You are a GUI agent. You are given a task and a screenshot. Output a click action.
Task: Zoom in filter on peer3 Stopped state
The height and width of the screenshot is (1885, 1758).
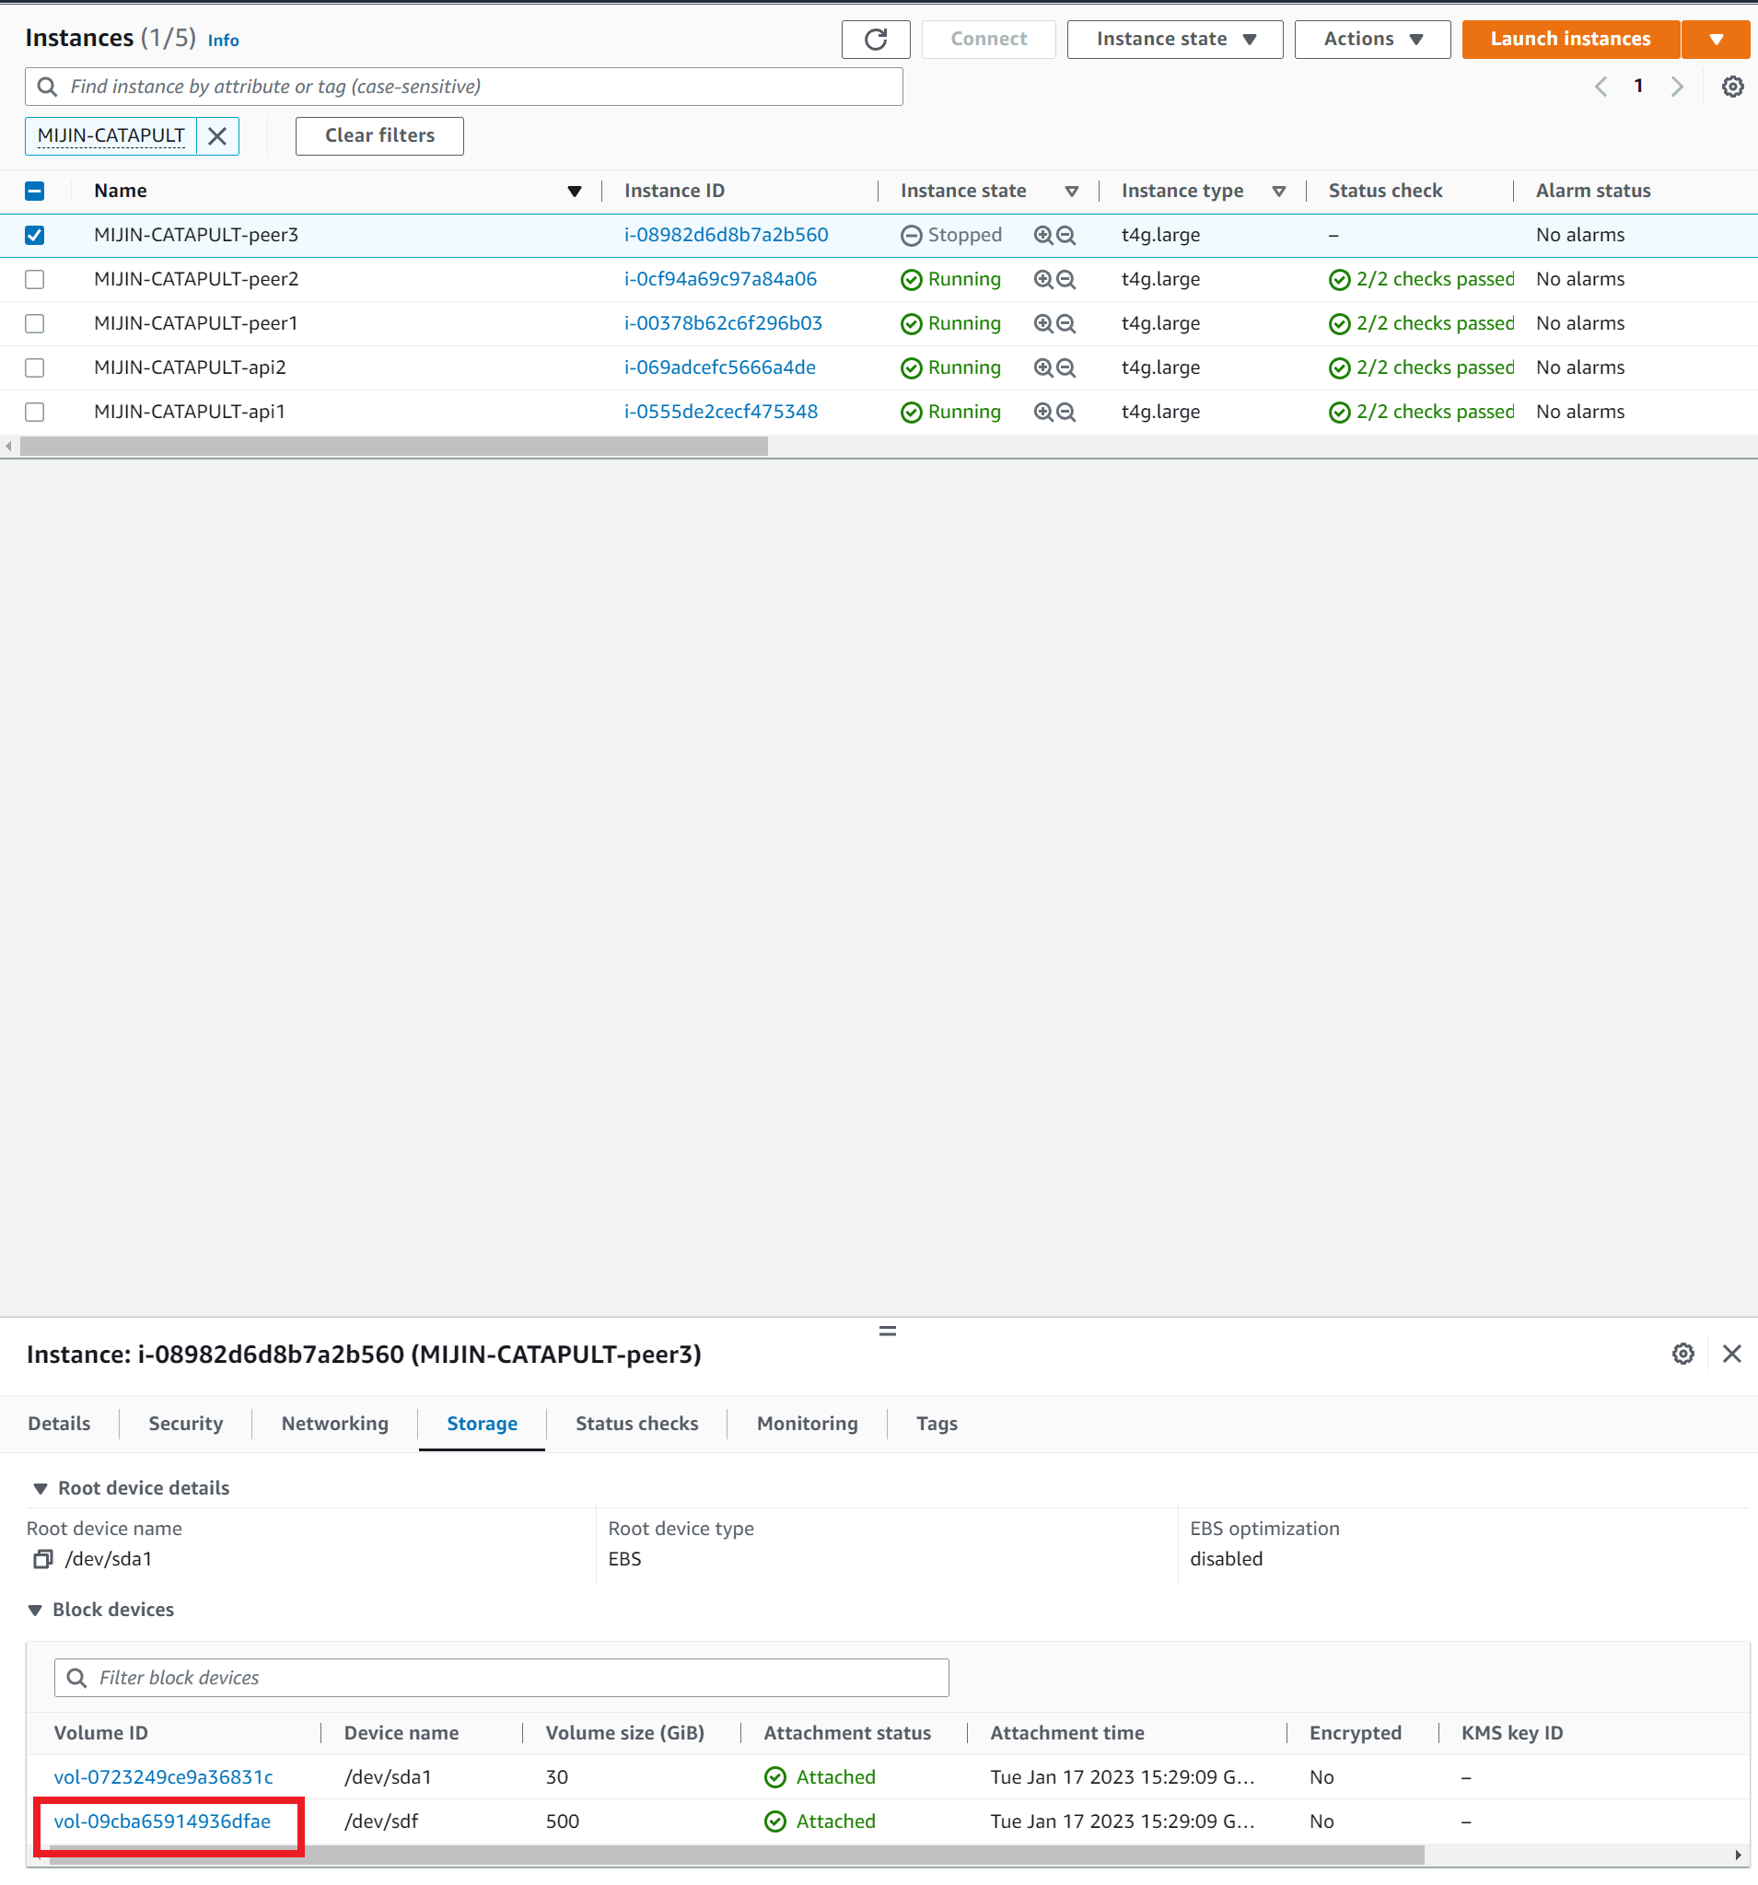point(1043,235)
